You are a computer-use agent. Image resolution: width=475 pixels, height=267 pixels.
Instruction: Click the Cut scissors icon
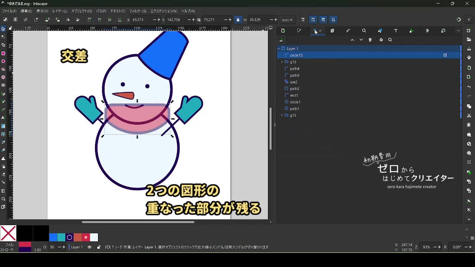tap(469, 116)
